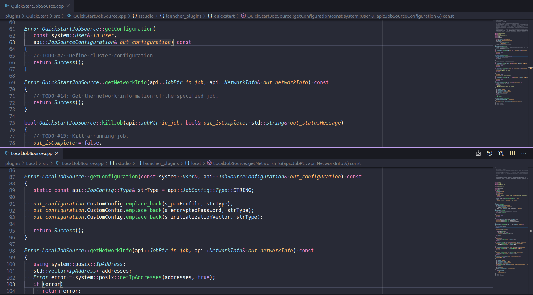Open the local history (timeline) clock icon
533x295 pixels.
(490, 153)
